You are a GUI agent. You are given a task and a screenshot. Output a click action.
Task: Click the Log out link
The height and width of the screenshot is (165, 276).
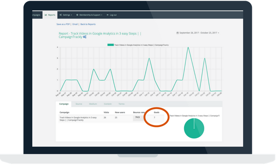click(113, 15)
